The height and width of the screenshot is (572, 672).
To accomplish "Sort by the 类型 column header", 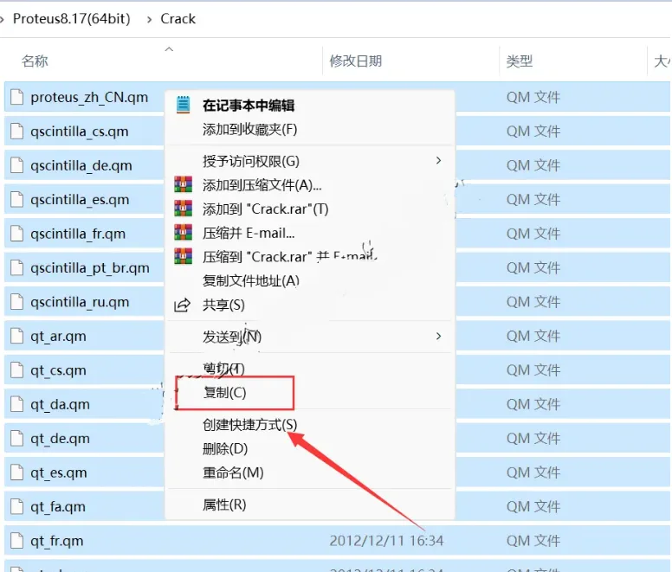I will 520,61.
